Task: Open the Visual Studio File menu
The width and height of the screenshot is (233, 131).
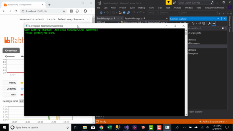Action: pos(99,8)
